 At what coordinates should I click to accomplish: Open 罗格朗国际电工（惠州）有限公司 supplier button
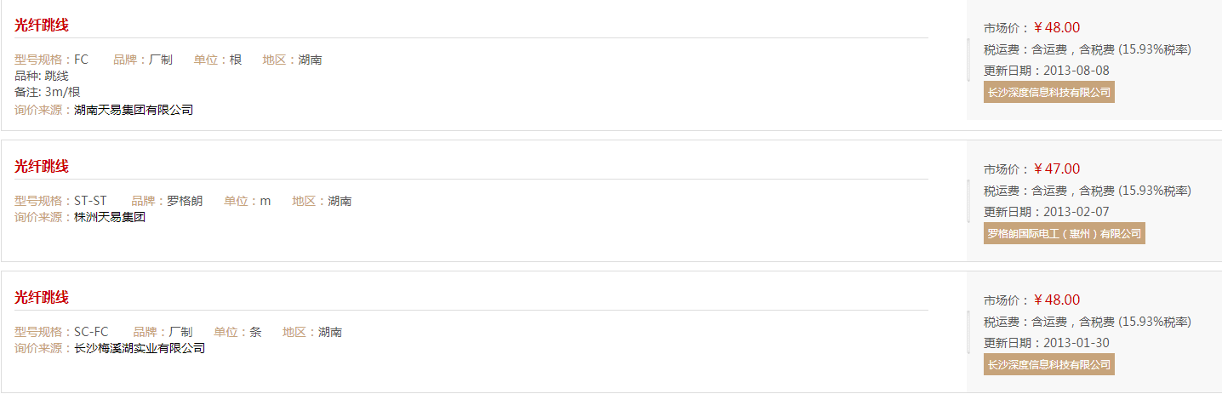point(1065,233)
